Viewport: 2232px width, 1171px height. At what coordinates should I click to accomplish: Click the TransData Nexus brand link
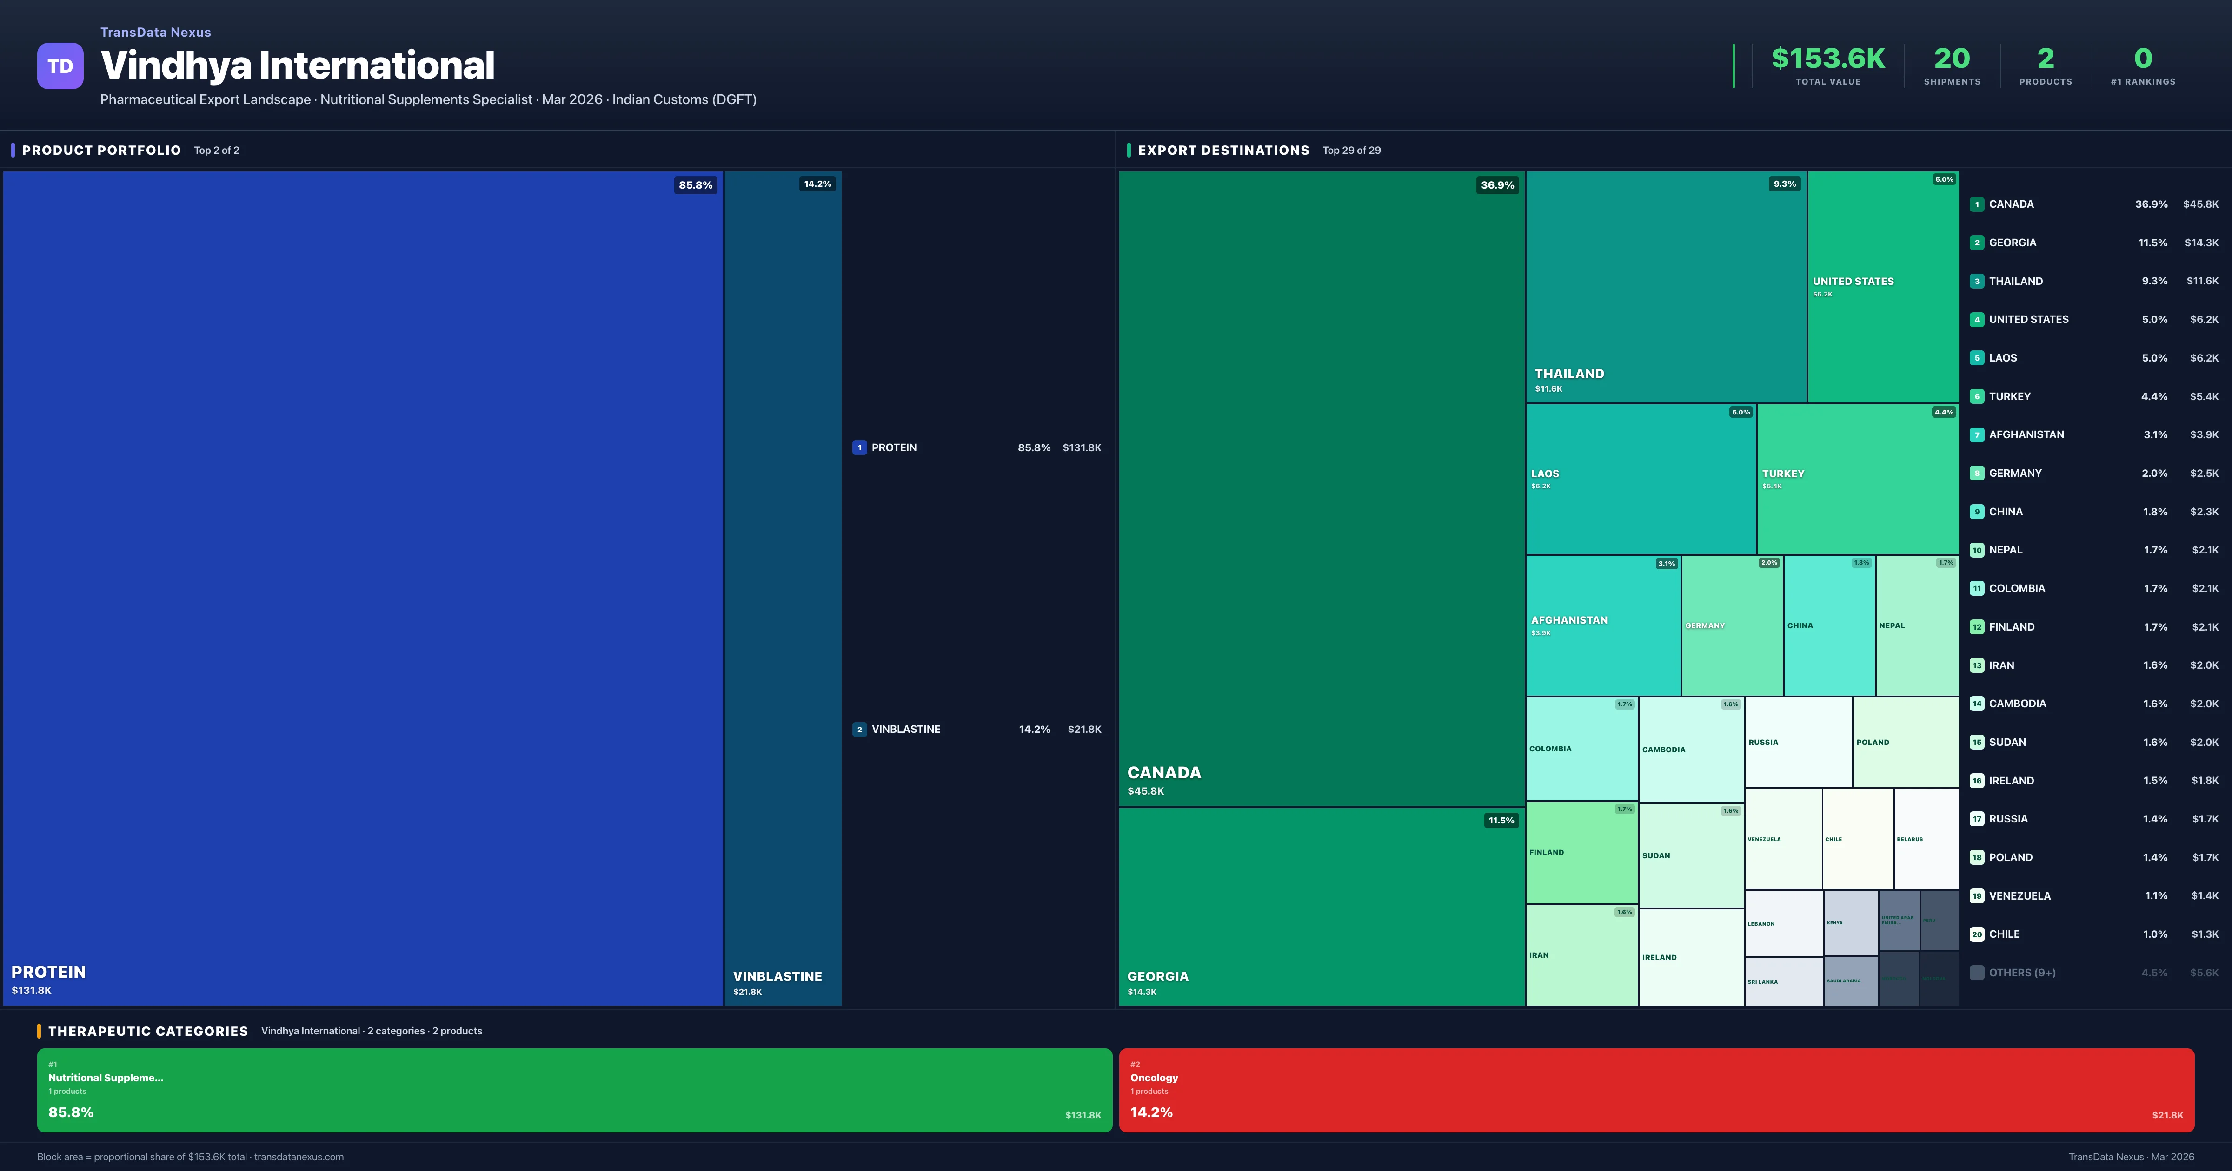155,32
